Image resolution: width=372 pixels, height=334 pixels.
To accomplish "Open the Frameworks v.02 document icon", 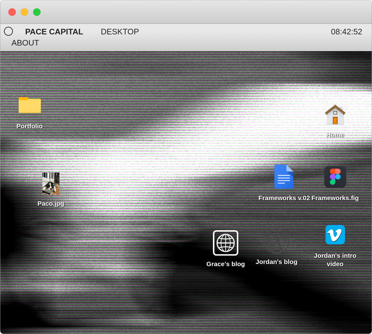I will pyautogui.click(x=284, y=177).
